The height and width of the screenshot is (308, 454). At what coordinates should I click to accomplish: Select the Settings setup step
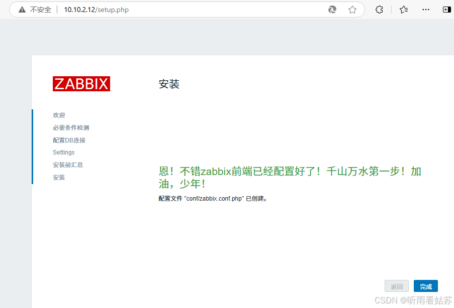(64, 152)
